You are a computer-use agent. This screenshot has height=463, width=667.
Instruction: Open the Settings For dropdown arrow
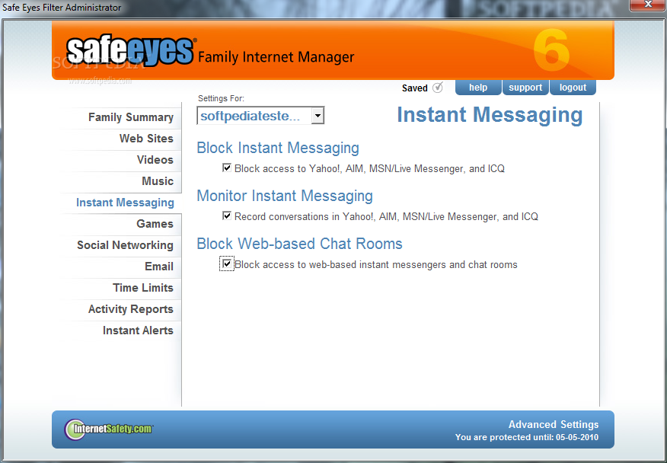click(318, 116)
